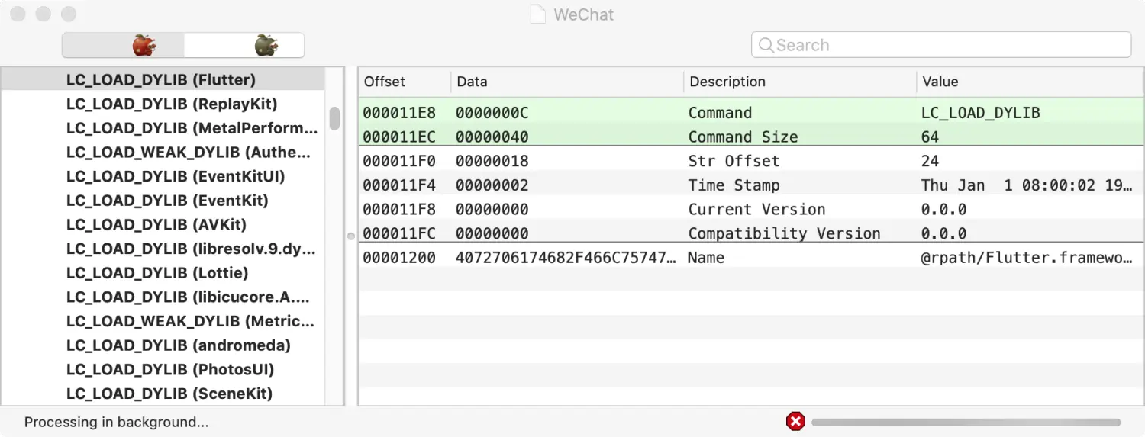
Task: Click data value 00000018
Action: point(492,161)
